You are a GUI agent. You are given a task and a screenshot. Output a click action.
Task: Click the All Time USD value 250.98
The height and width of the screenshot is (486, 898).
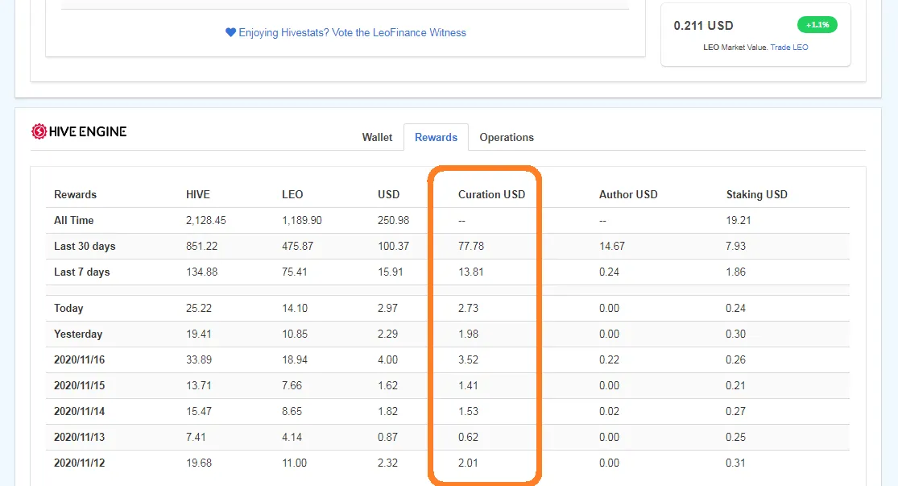click(x=393, y=220)
